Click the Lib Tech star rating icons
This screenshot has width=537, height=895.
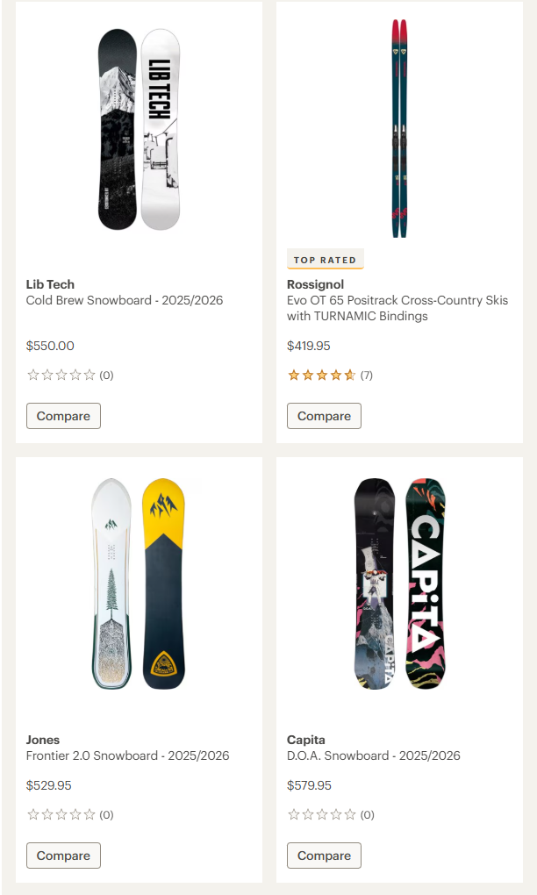pyautogui.click(x=61, y=376)
